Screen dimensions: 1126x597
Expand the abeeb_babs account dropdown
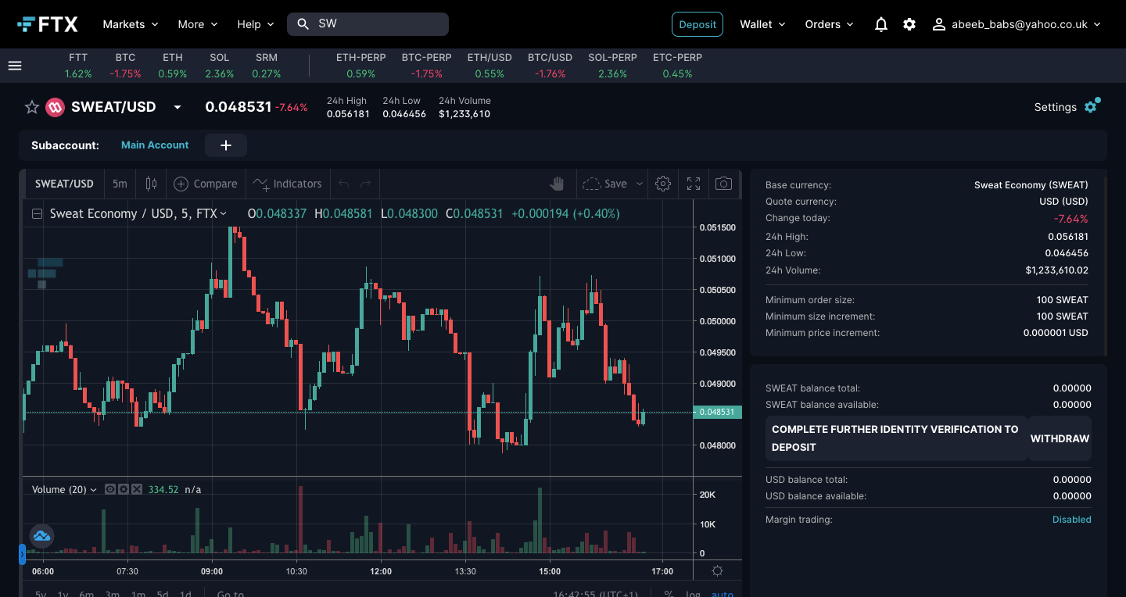click(1097, 24)
